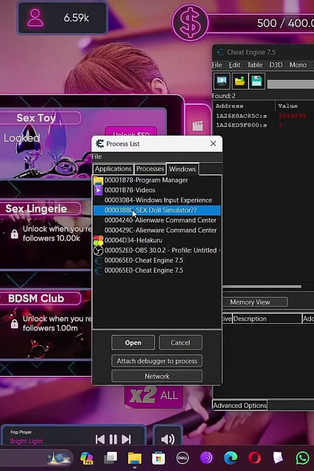The width and height of the screenshot is (314, 471).
Task: Open File Explorer from the taskbar
Action: tap(135, 459)
